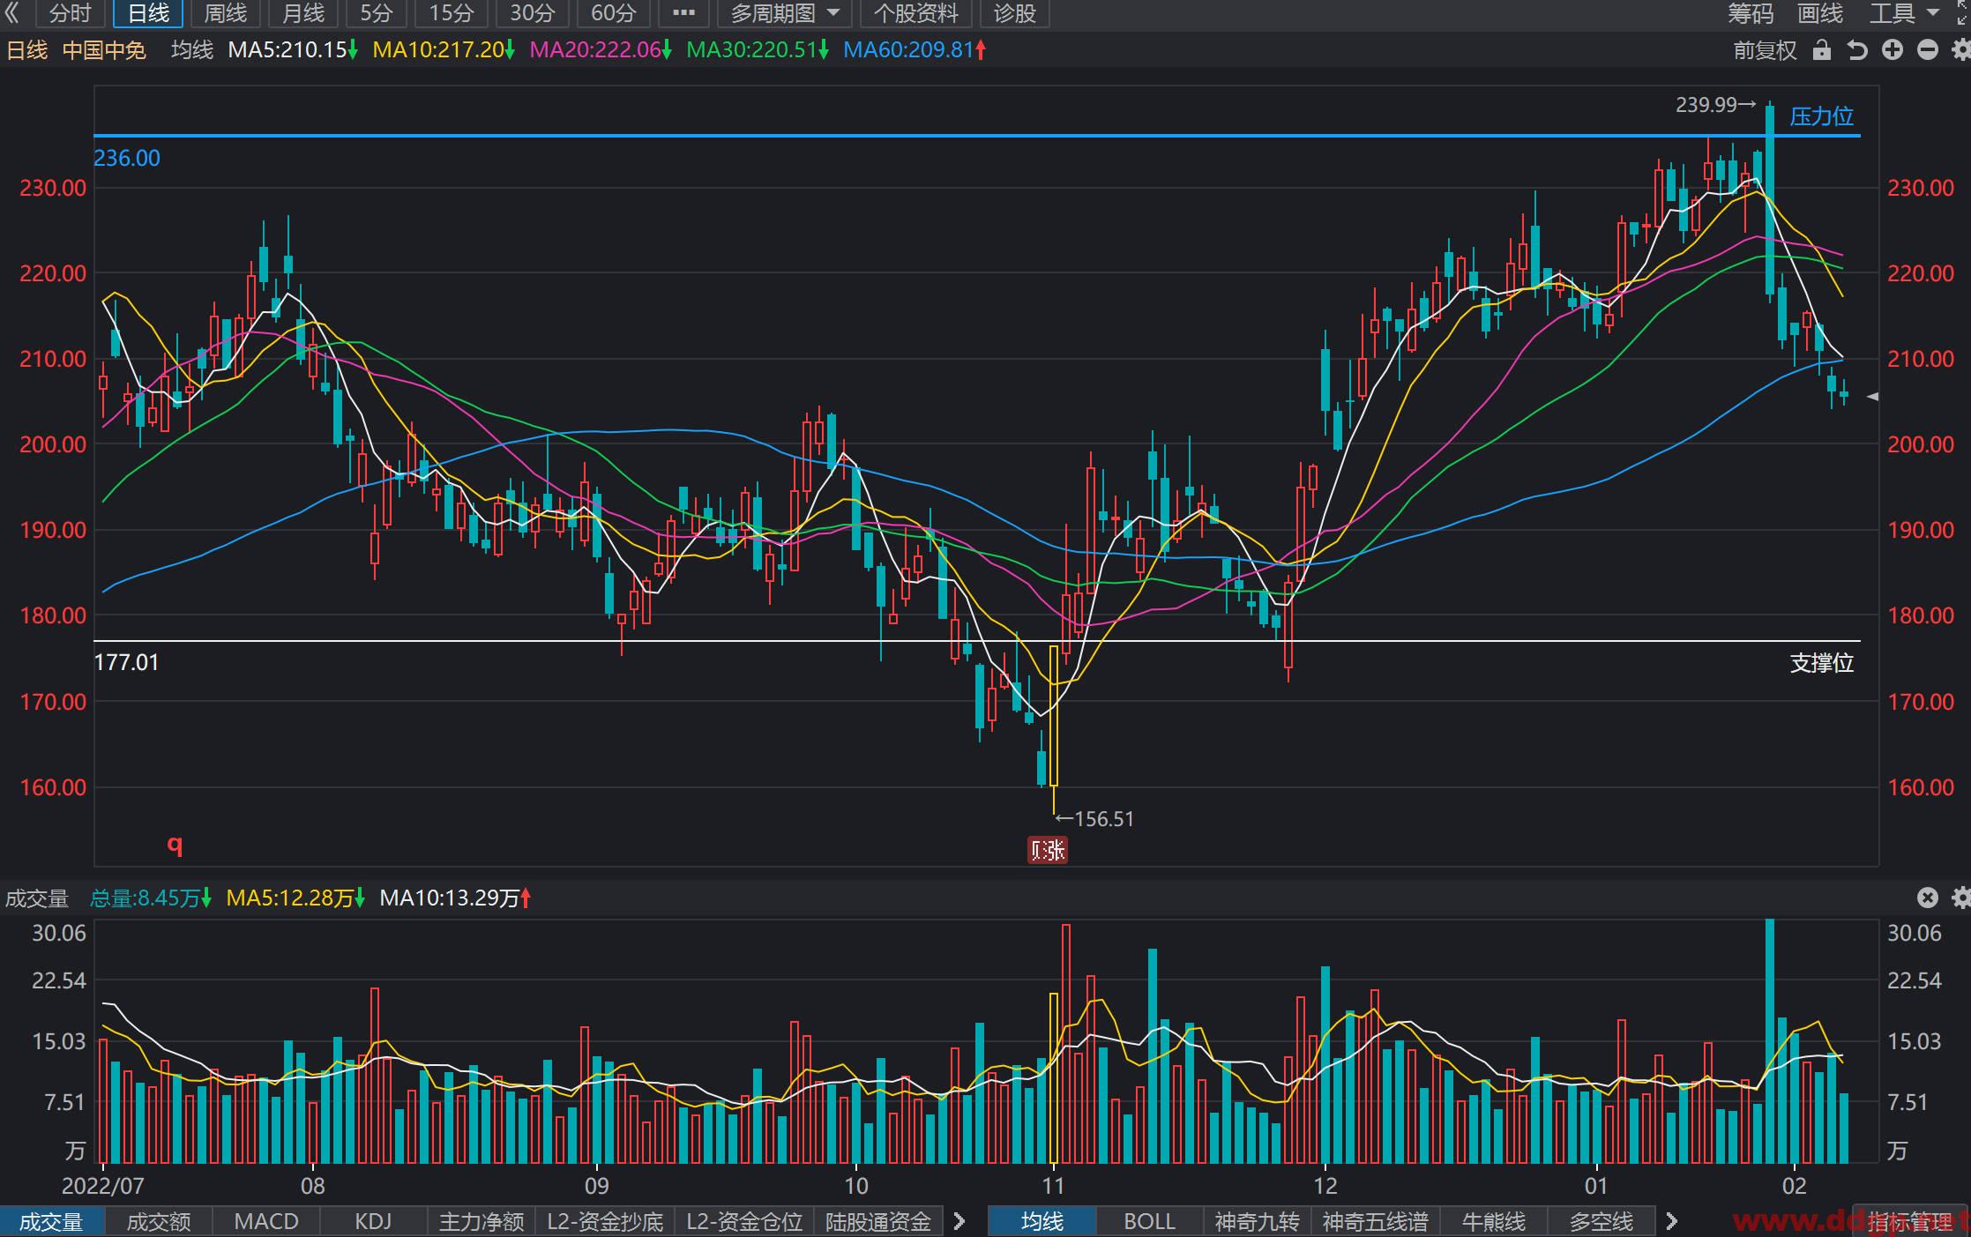The width and height of the screenshot is (1971, 1237).
Task: Open the 工具 dropdown menu
Action: (1905, 13)
